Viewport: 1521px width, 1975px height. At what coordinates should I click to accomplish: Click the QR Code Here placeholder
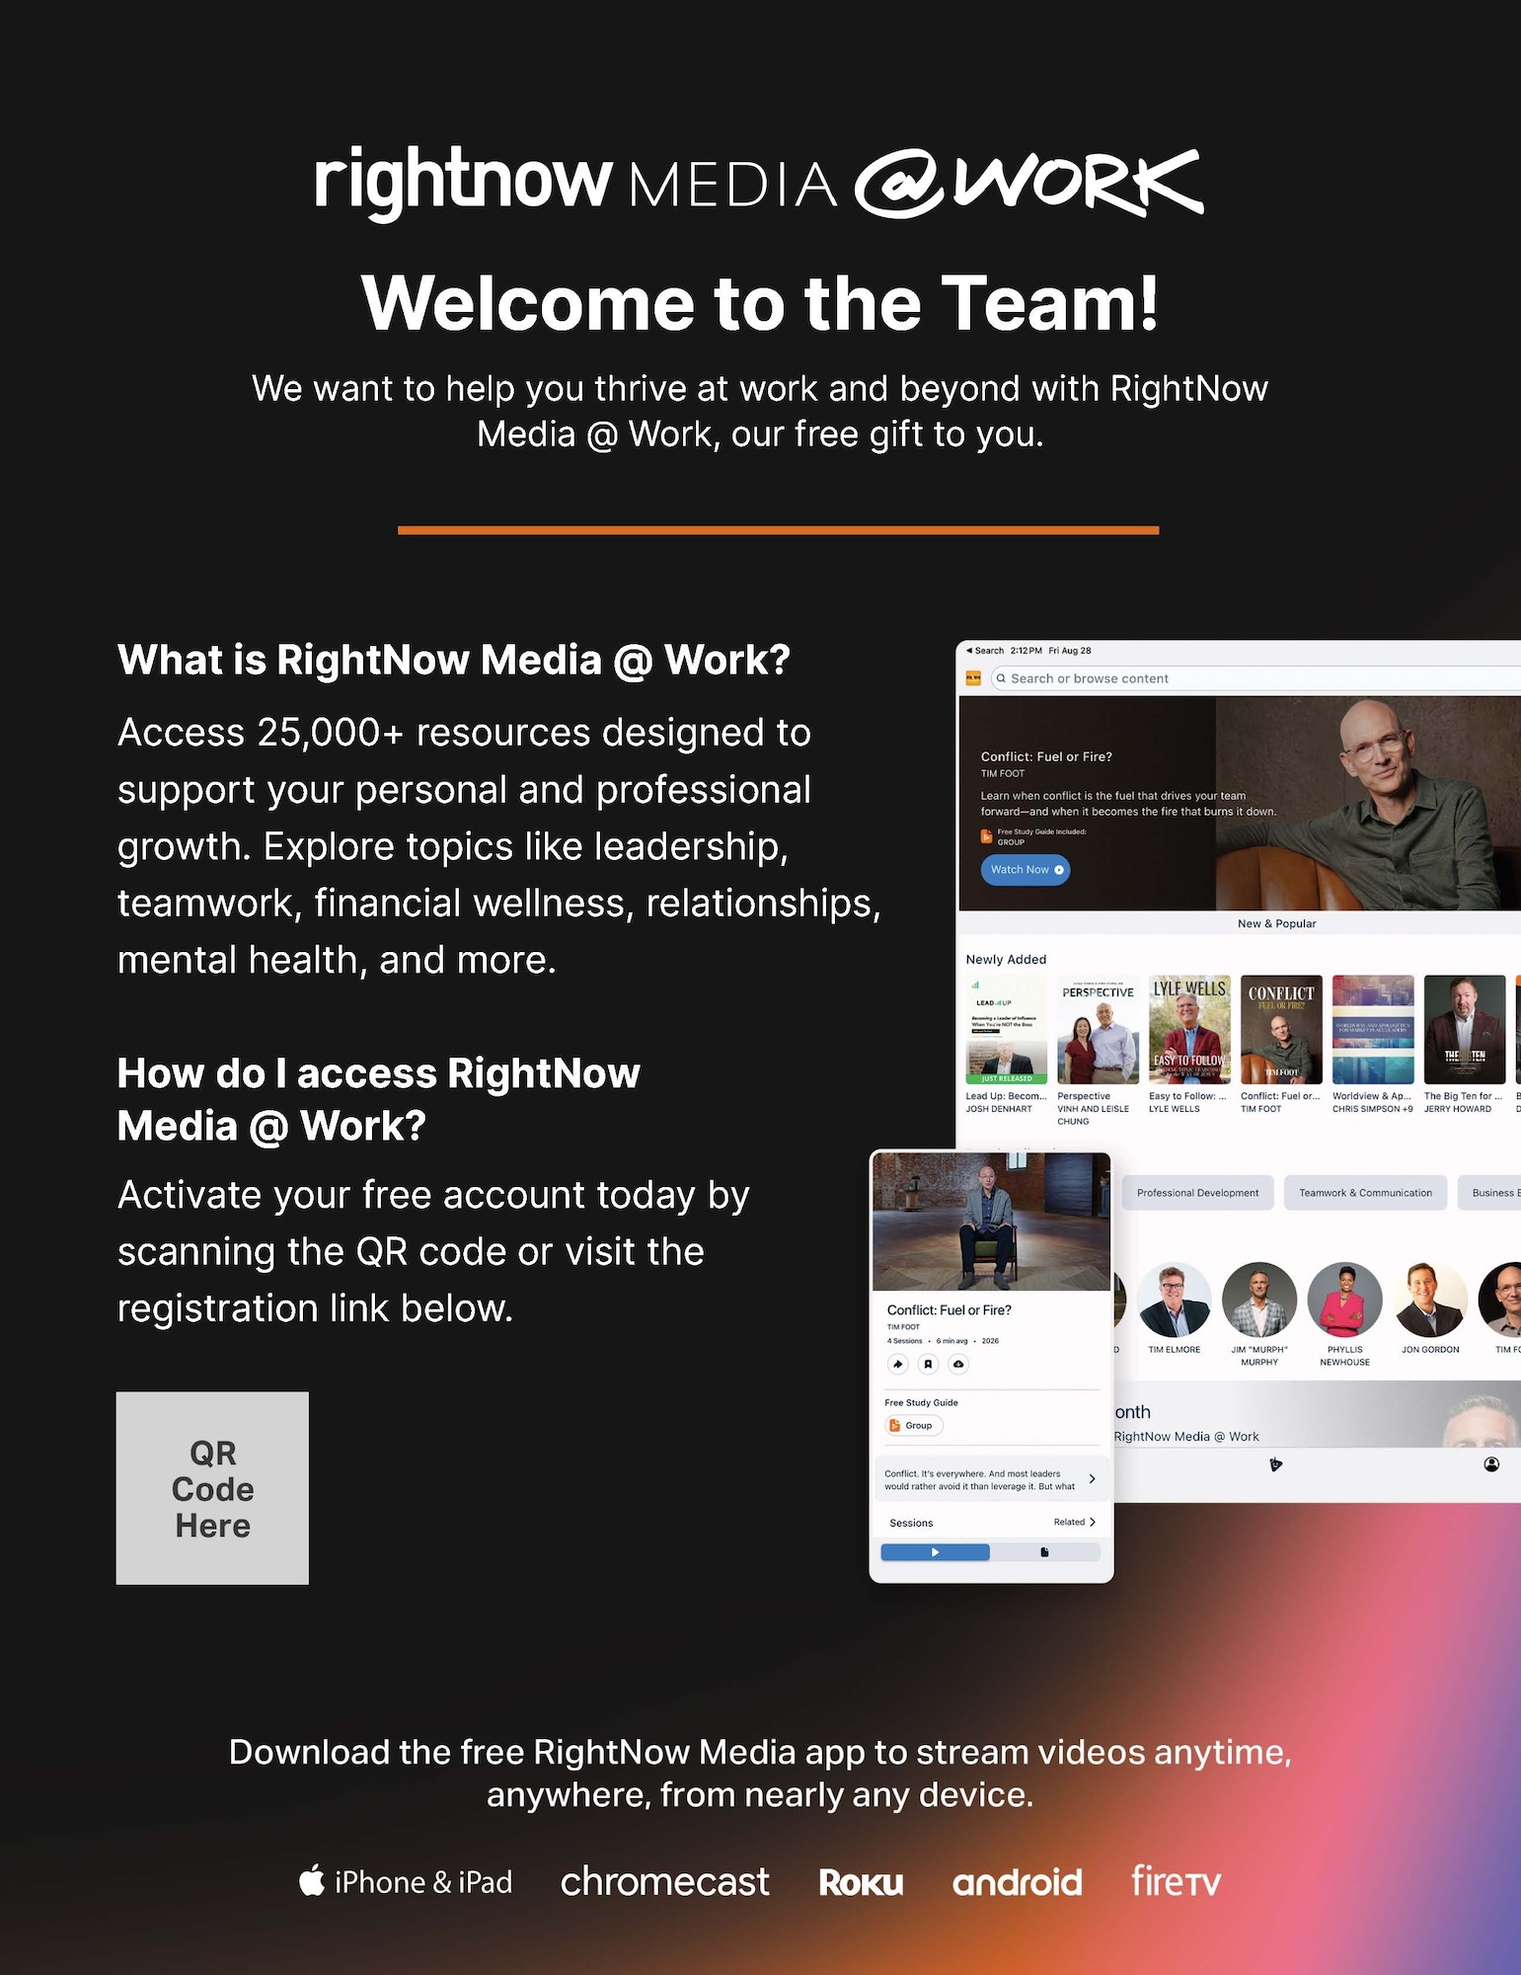coord(212,1488)
